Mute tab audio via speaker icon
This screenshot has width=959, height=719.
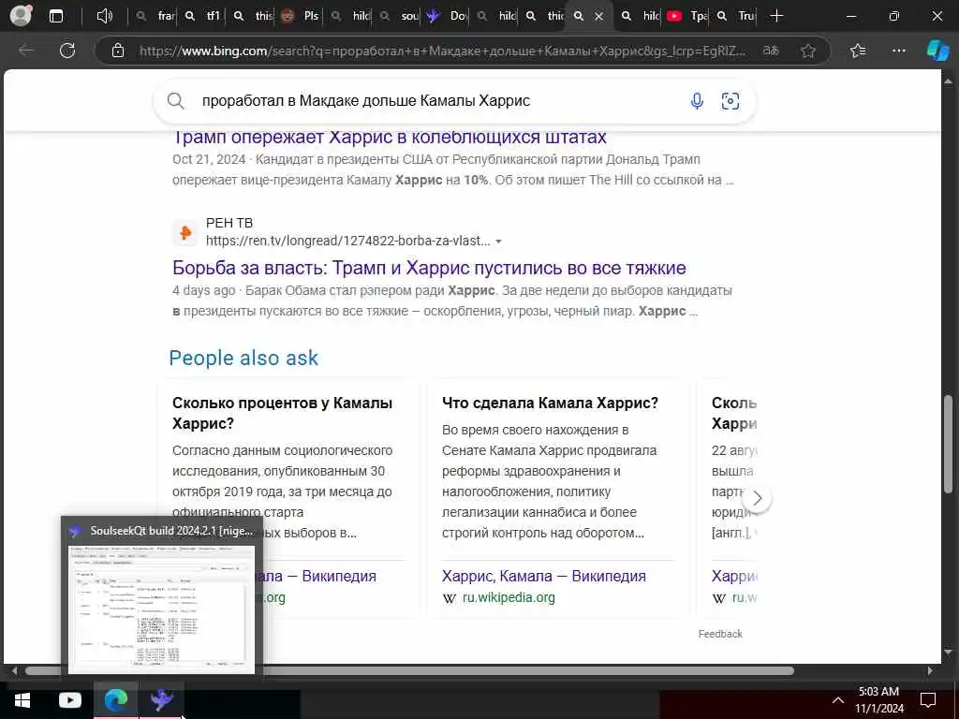point(105,16)
